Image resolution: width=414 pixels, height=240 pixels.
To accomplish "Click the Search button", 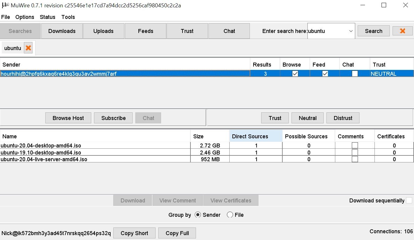I will 374,31.
